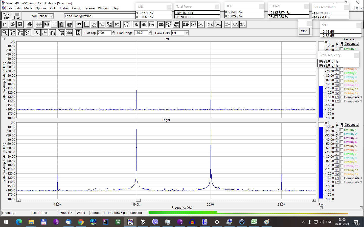Open the Utilities menu

coord(63,8)
